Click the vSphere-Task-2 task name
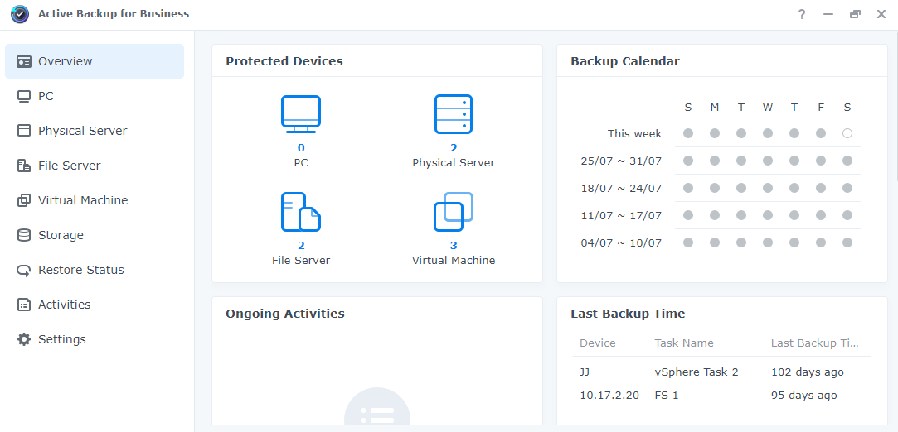This screenshot has width=898, height=432. point(697,372)
